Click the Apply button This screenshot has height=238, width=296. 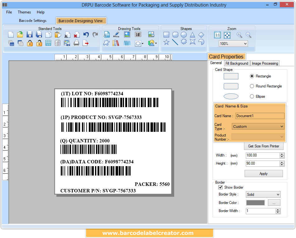(x=264, y=173)
